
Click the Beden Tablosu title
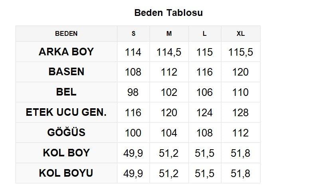click(x=168, y=13)
